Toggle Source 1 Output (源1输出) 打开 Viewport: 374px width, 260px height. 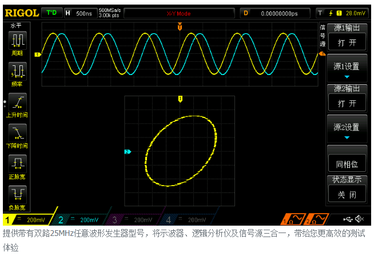pyautogui.click(x=347, y=42)
